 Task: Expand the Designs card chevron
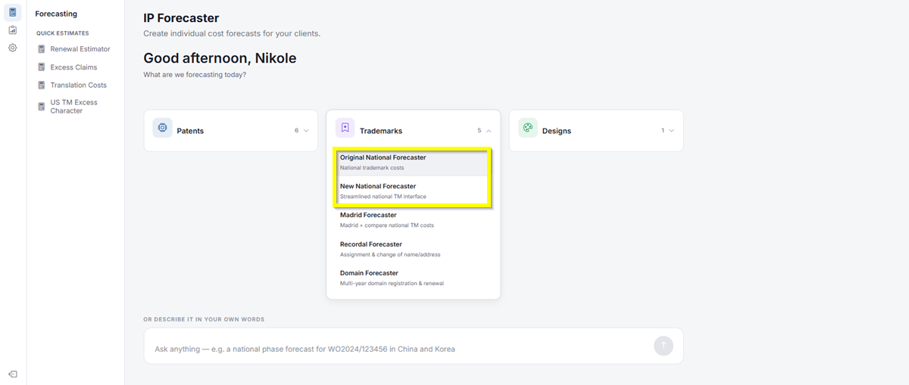[x=671, y=131]
